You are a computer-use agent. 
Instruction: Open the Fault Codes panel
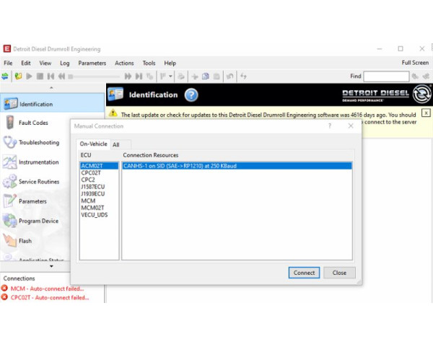33,123
